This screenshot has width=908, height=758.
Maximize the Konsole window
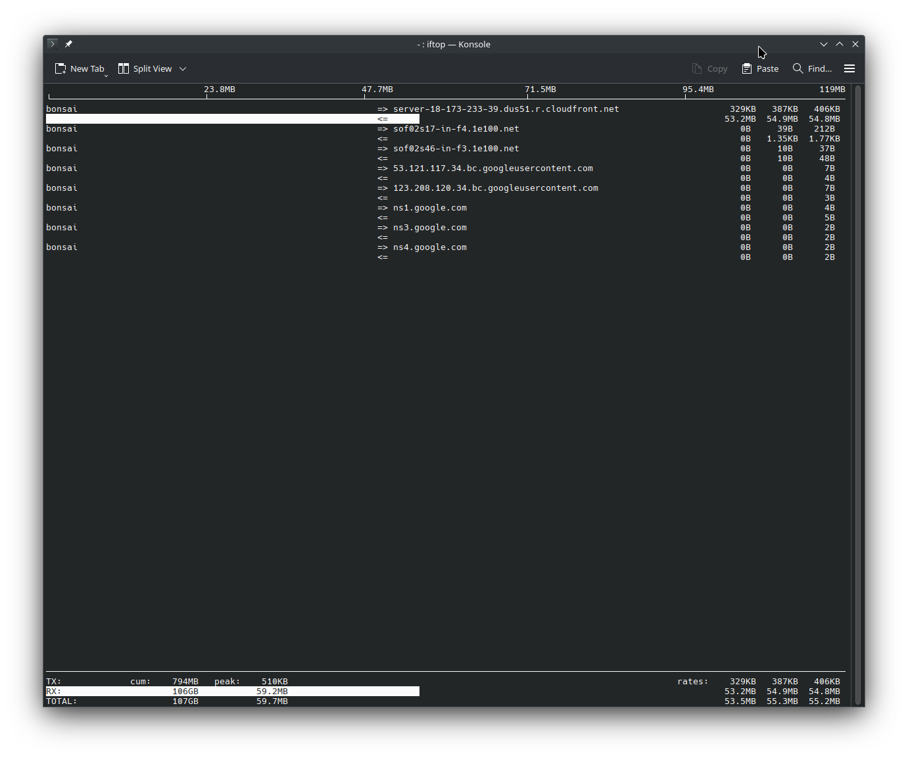coord(840,44)
